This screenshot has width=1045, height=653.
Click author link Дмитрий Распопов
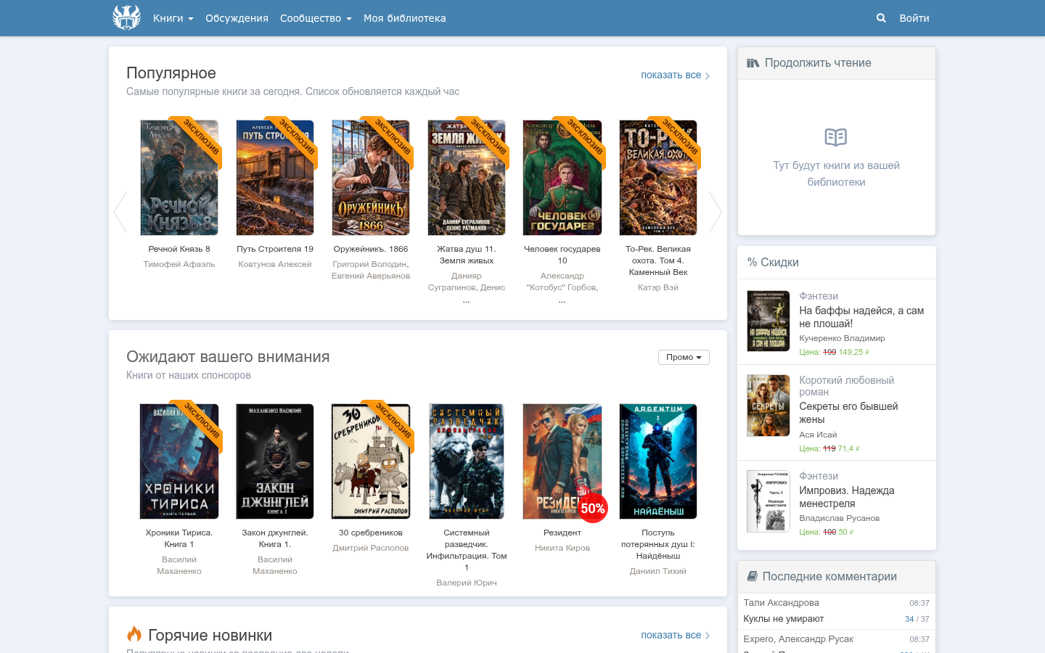371,548
